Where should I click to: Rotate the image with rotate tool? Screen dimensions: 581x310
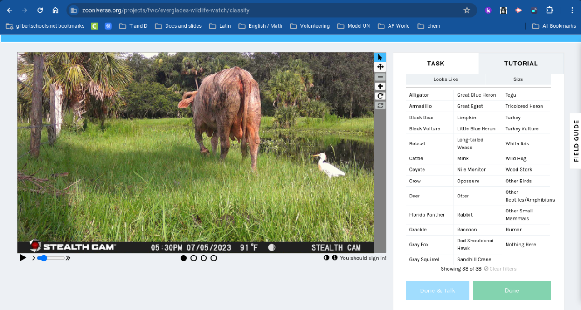(x=380, y=96)
